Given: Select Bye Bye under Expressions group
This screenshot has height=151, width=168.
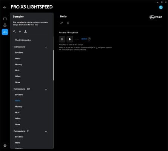Looking at the screenshot, I should pos(19,53).
